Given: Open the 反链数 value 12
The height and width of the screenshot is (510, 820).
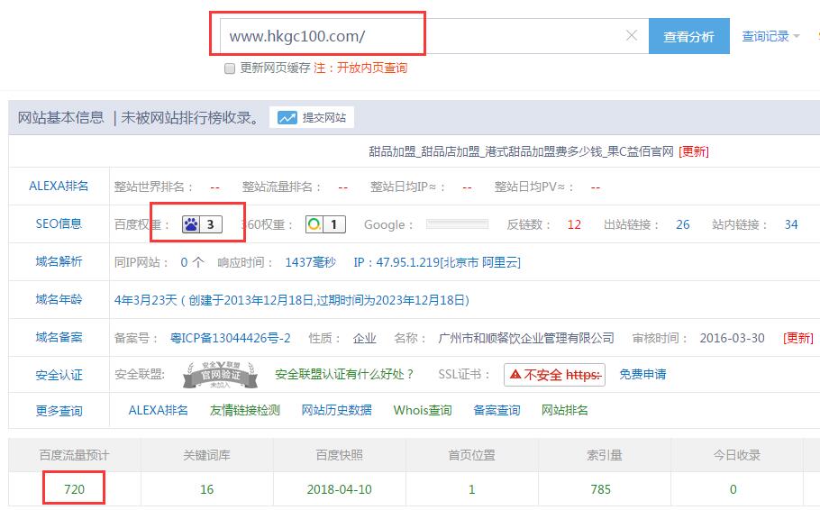Looking at the screenshot, I should [574, 224].
